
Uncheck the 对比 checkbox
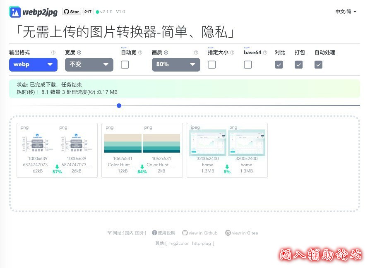(279, 65)
